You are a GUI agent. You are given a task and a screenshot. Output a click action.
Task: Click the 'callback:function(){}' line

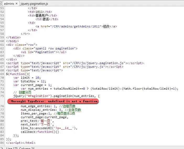click(x=40, y=132)
